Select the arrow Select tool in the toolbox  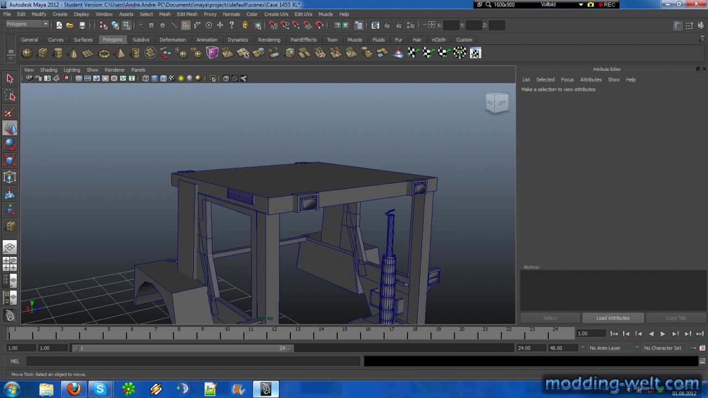click(x=10, y=79)
